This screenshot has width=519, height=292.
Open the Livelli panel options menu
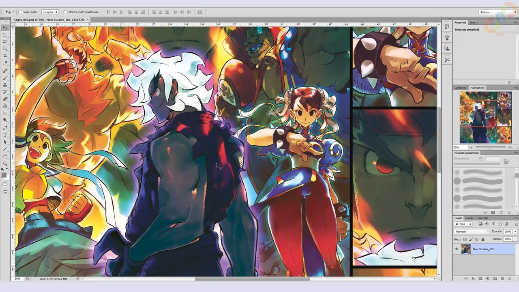click(x=515, y=218)
